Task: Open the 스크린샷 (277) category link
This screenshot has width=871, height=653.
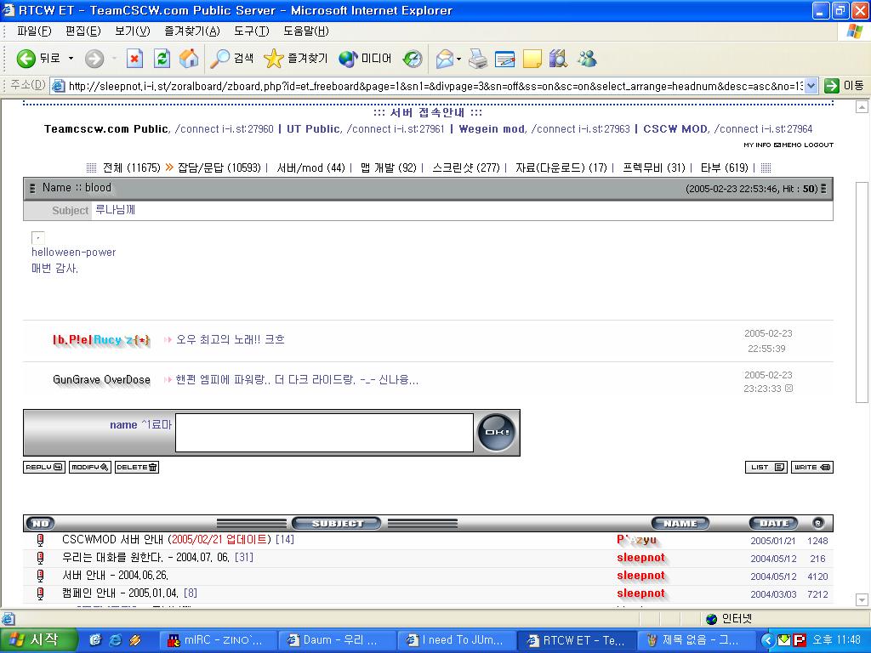Action: 465,168
